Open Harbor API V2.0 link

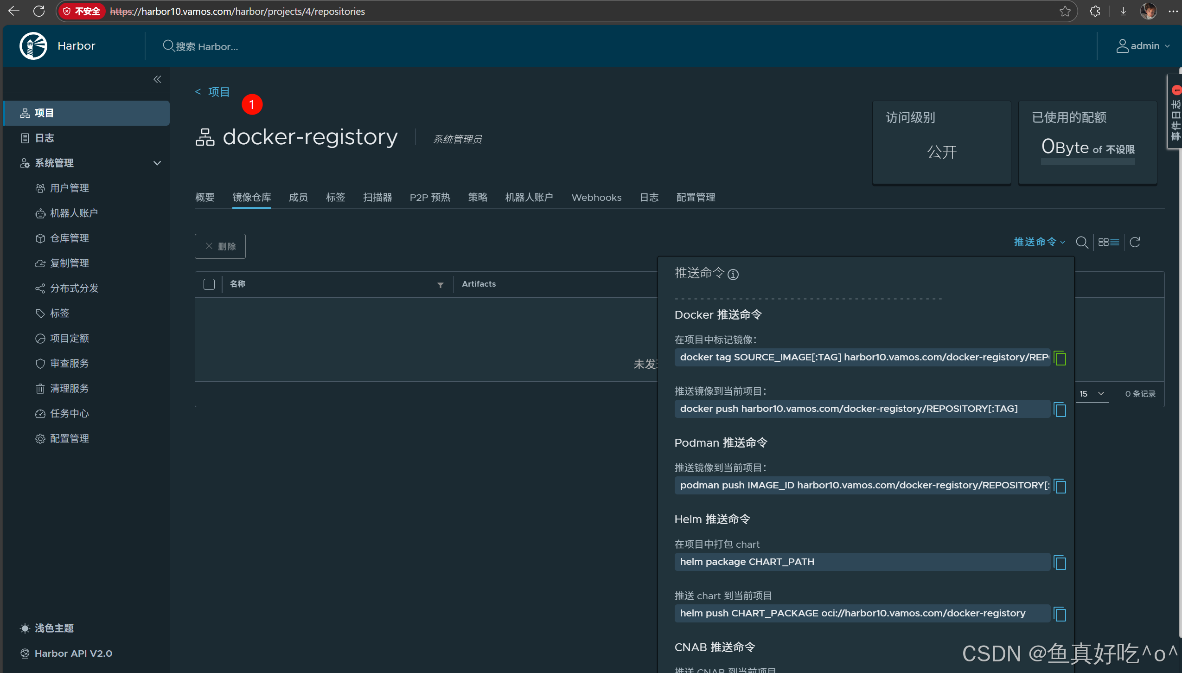coord(66,654)
